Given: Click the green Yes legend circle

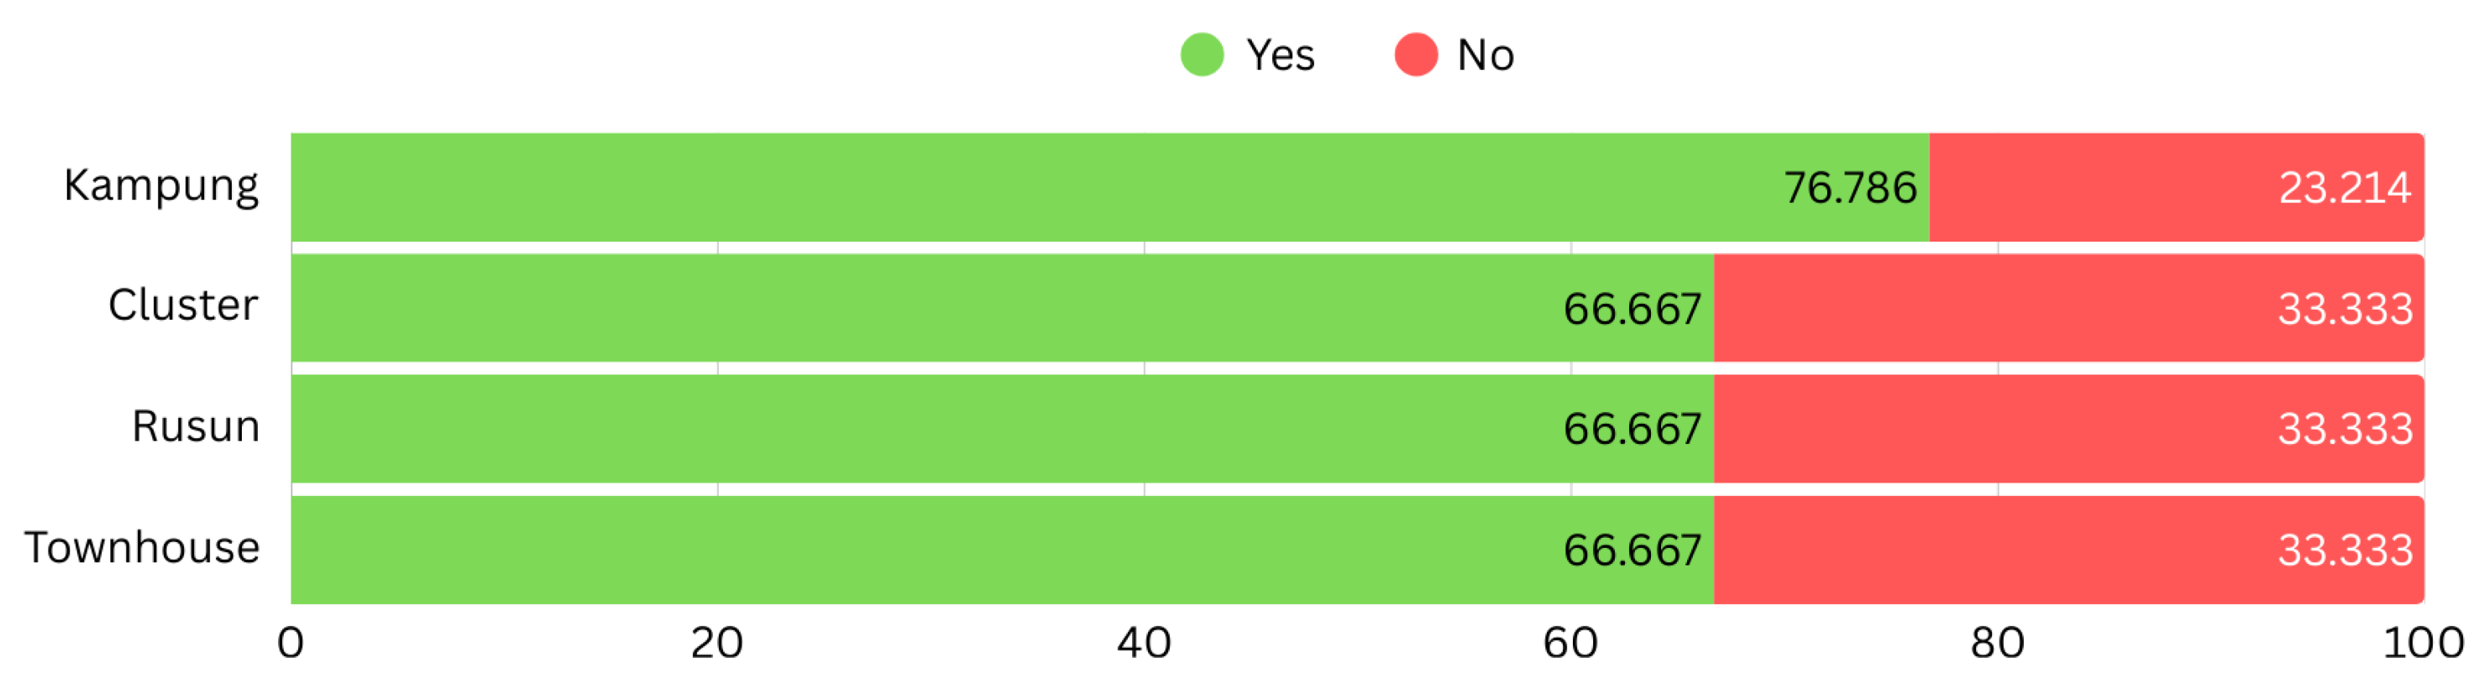Looking at the screenshot, I should [1202, 54].
